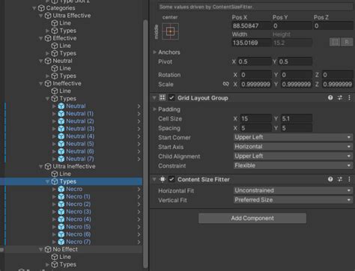
Task: Select Line under Ultra Ineffective
Action: 65,174
